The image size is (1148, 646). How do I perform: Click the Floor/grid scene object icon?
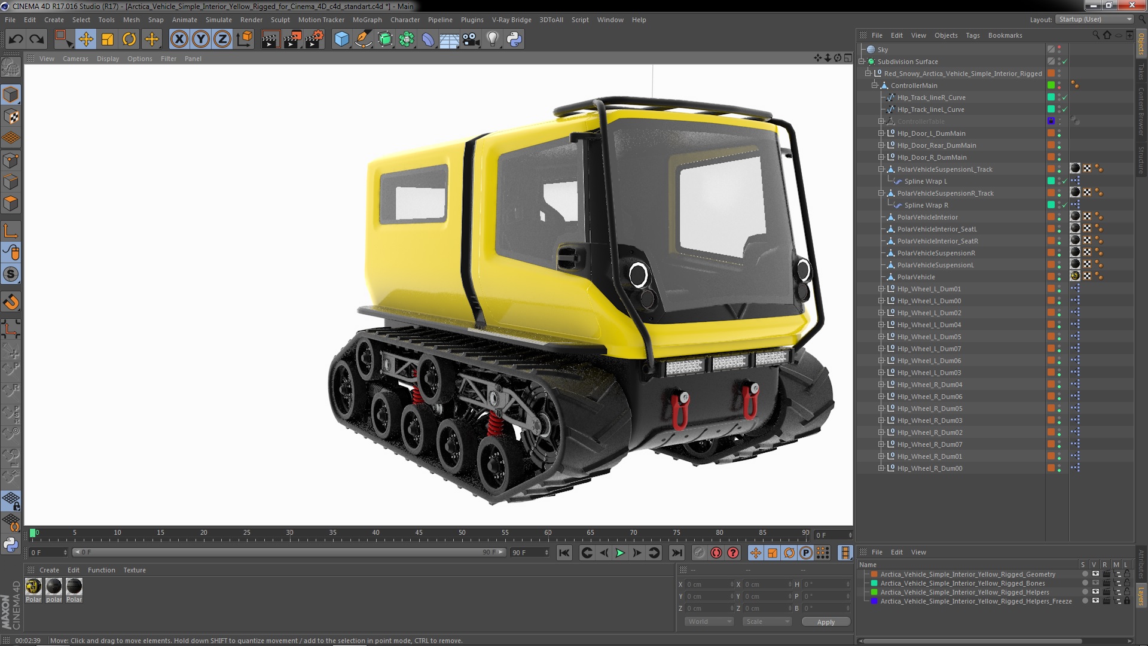click(449, 39)
